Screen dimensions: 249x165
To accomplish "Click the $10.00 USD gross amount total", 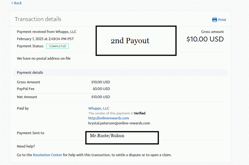I will click(205, 39).
